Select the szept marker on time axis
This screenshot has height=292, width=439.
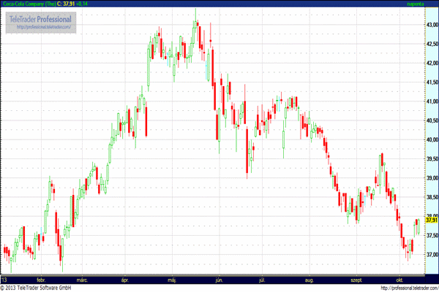[x=356, y=280]
